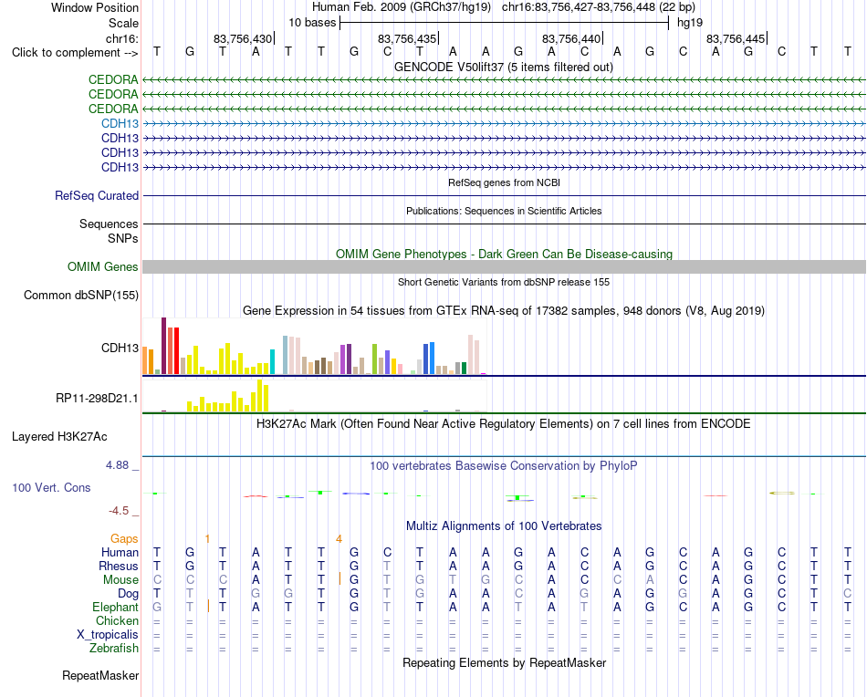Screen dimensions: 867x697
Task: Click the CDH13 label beside the GTEx chart
Action: coord(120,348)
